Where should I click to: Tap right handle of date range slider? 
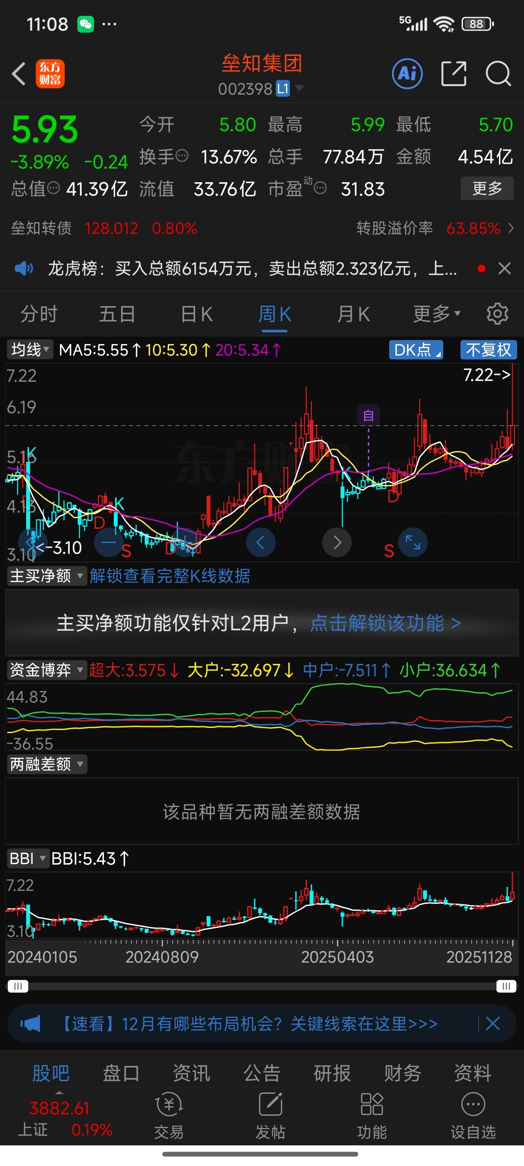pyautogui.click(x=506, y=986)
